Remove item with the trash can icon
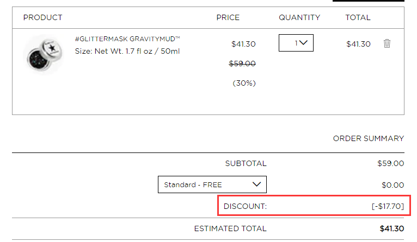 click(x=387, y=43)
